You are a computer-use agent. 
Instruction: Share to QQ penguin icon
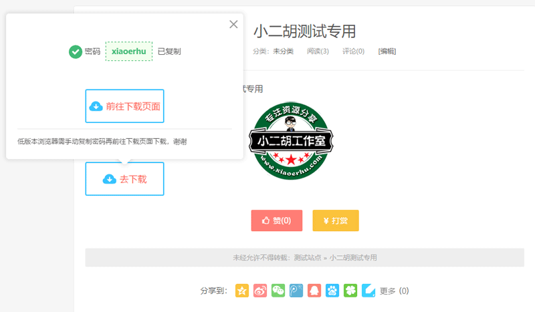coord(314,291)
